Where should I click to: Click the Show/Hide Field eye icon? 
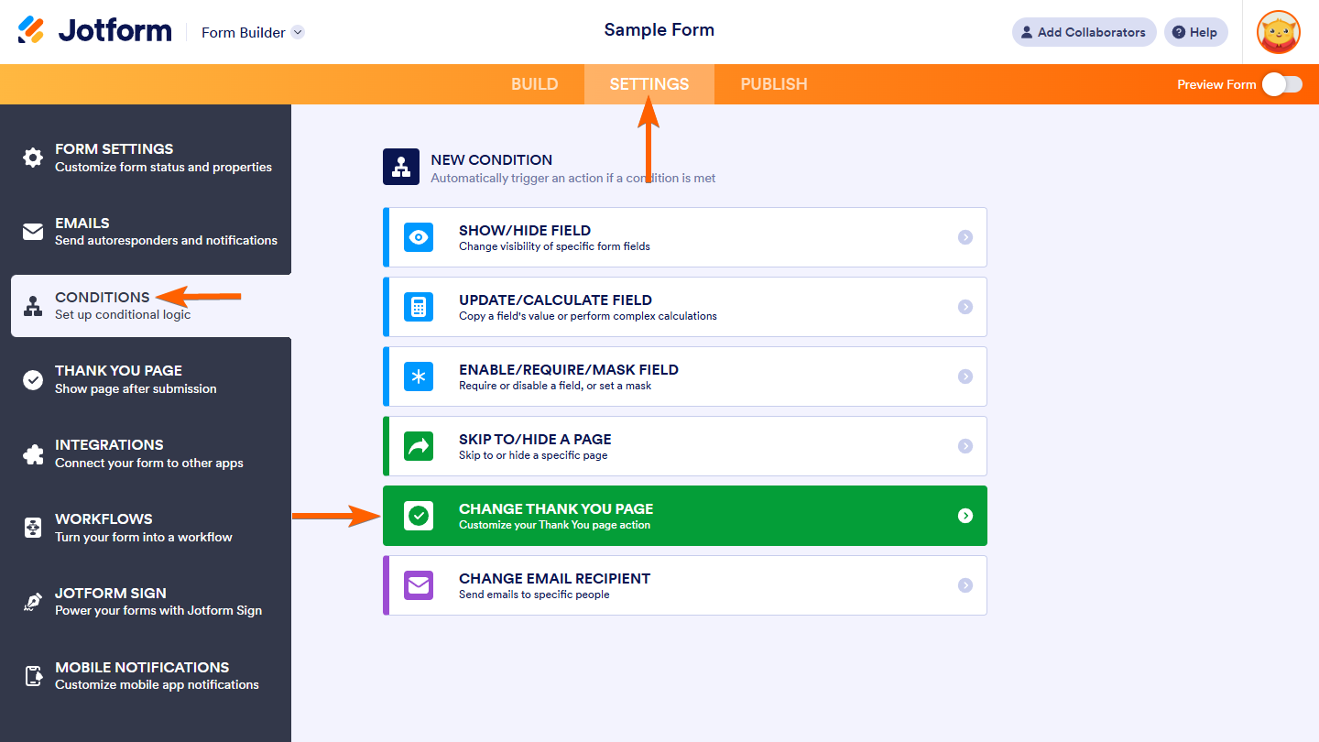419,237
